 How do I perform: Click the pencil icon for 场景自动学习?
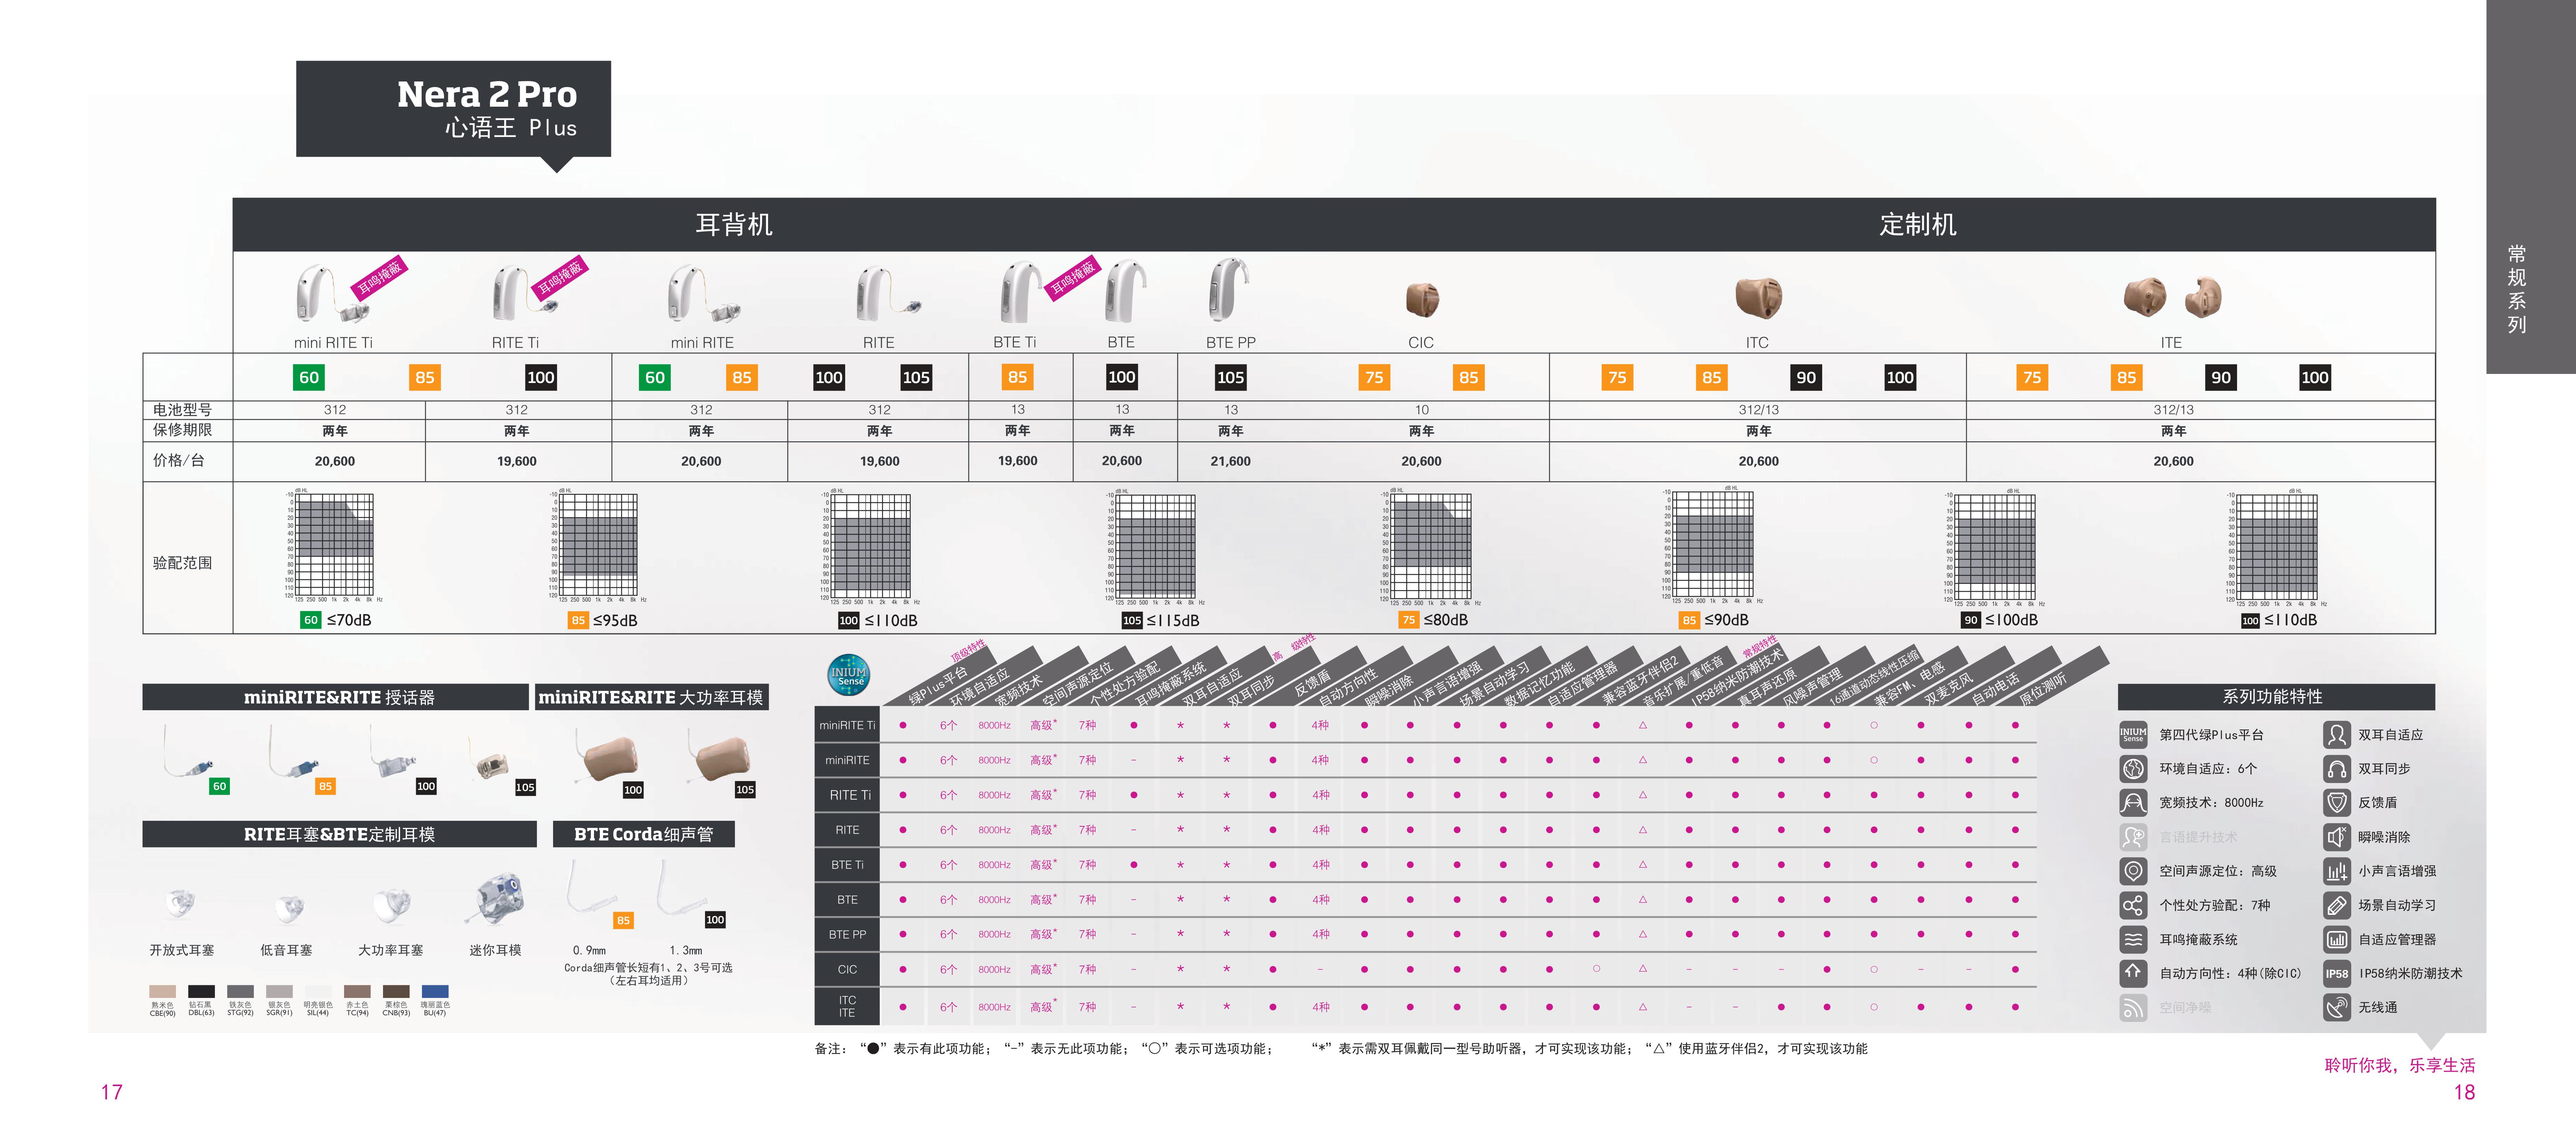pos(2337,905)
